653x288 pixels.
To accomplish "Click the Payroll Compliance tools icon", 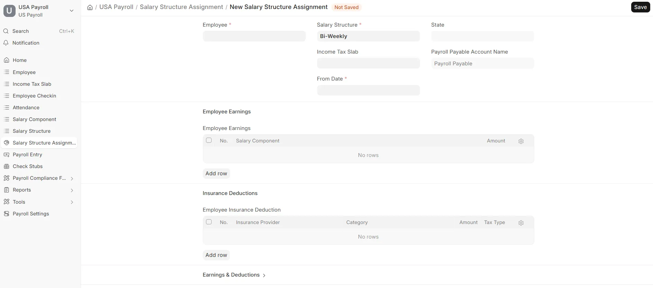I will 6,178.
